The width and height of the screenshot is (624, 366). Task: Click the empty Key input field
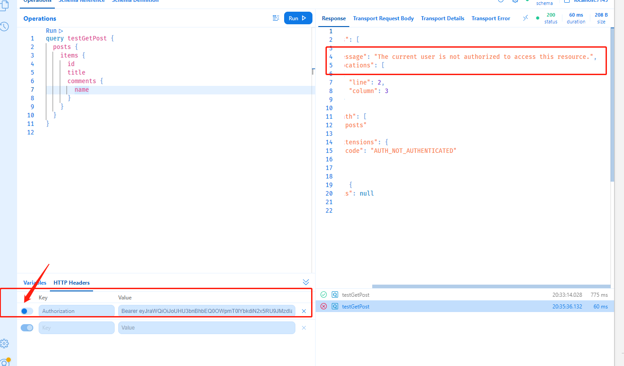click(76, 328)
